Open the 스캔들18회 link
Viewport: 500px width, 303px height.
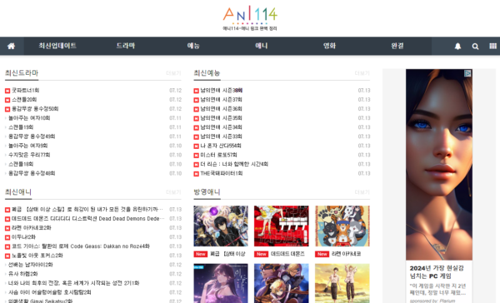coord(21,165)
